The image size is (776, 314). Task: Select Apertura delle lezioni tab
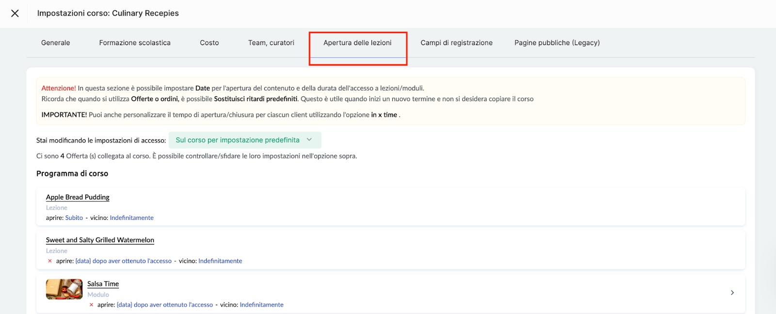357,43
